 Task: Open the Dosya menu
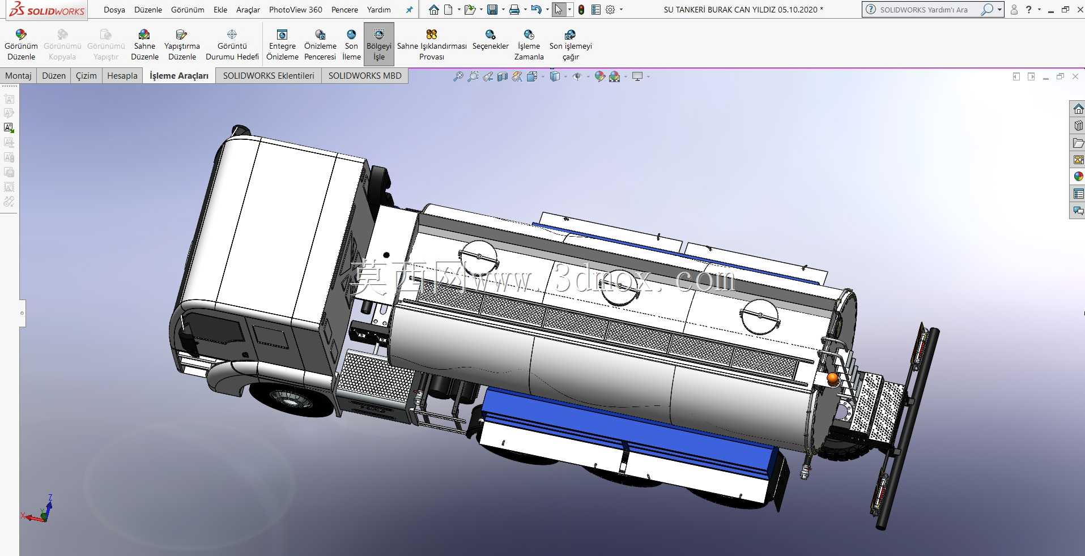tap(114, 10)
